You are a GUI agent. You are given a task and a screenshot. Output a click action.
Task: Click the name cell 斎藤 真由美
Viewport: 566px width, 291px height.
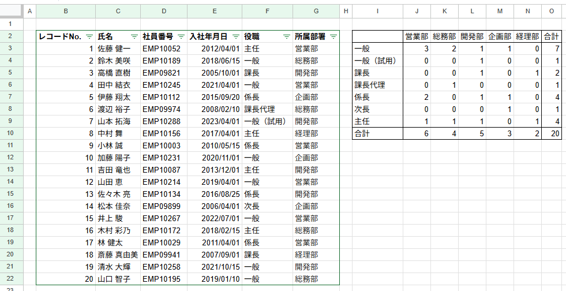118,255
